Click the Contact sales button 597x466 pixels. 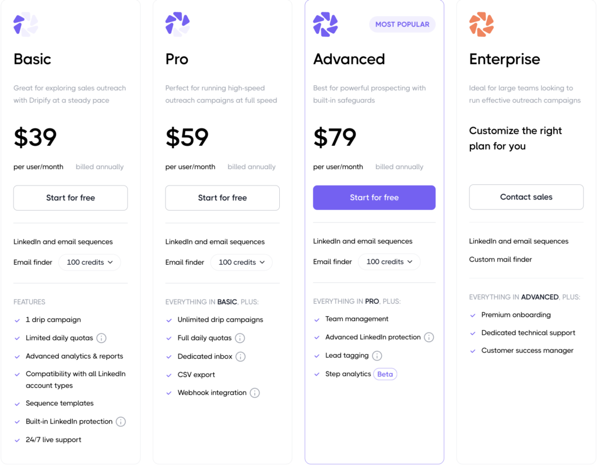526,197
